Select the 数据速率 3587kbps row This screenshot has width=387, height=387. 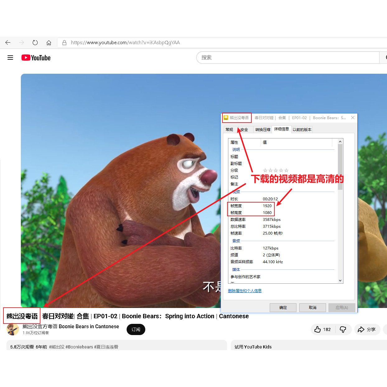pyautogui.click(x=282, y=219)
